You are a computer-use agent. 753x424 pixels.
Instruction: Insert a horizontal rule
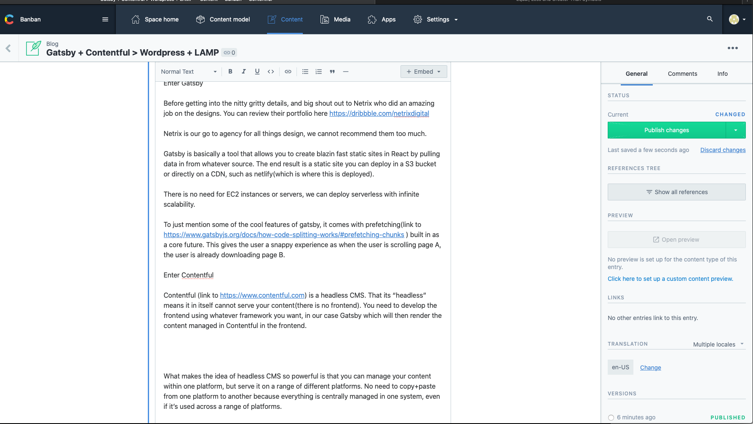point(346,72)
